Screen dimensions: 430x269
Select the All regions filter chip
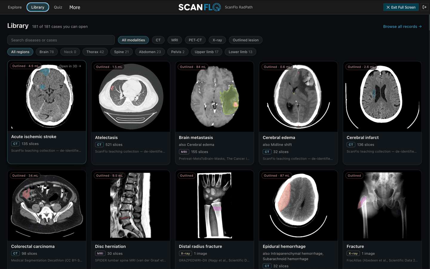[20, 52]
